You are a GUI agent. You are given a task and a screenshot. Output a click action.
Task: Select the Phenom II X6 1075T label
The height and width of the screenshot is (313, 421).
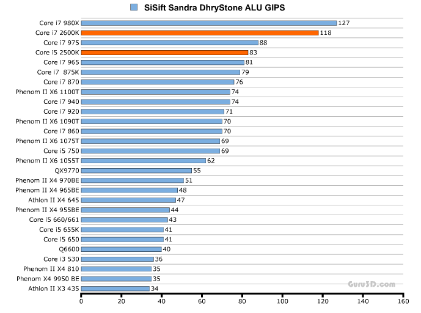(47, 141)
